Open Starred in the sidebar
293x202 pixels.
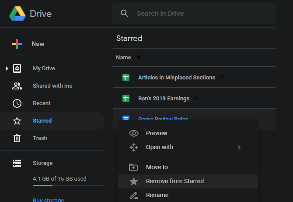tap(42, 121)
